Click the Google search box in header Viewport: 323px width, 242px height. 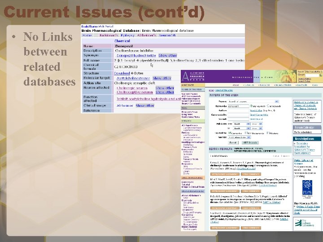[x=312, y=76]
